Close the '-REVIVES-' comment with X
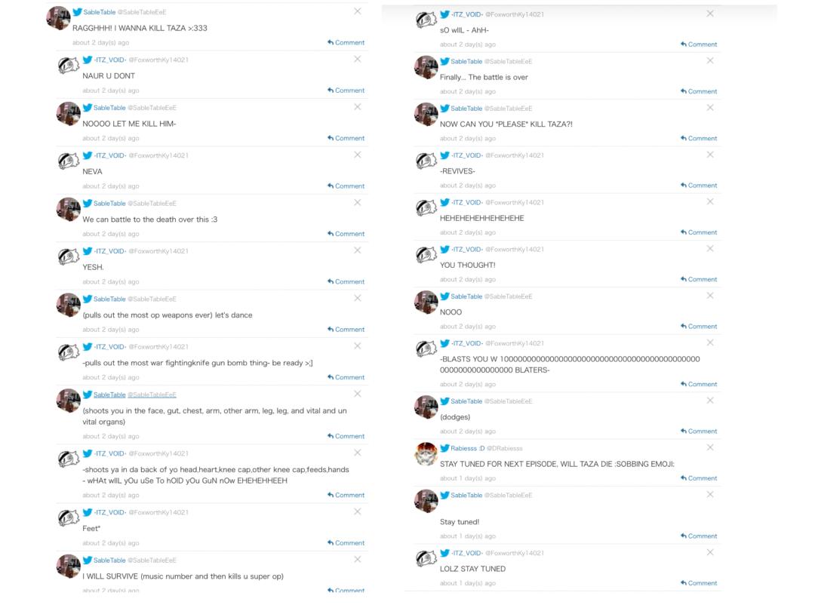The width and height of the screenshot is (815, 611). pos(710,155)
